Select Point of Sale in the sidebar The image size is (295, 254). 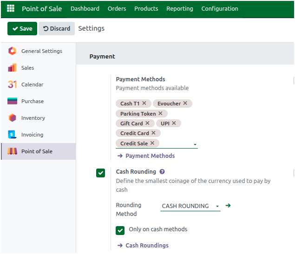click(x=39, y=151)
